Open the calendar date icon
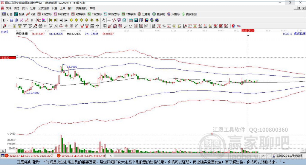Screen dimensions: 306x165 point(131,20)
